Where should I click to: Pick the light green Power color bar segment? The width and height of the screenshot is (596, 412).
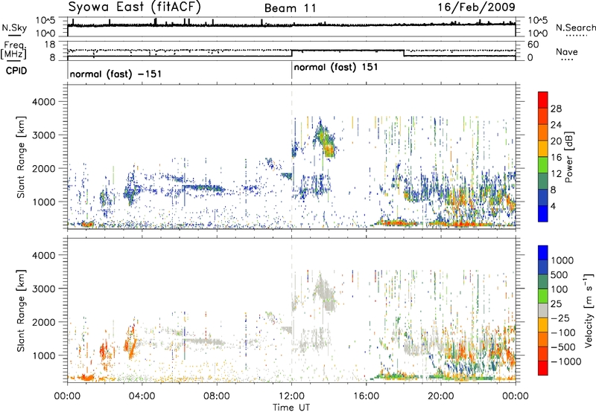(543, 165)
